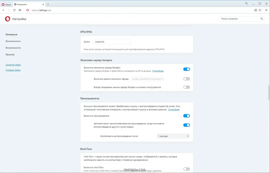Toggle Включить Мой Flow switch
Screen dimensions: 270x173
(x=187, y=169)
